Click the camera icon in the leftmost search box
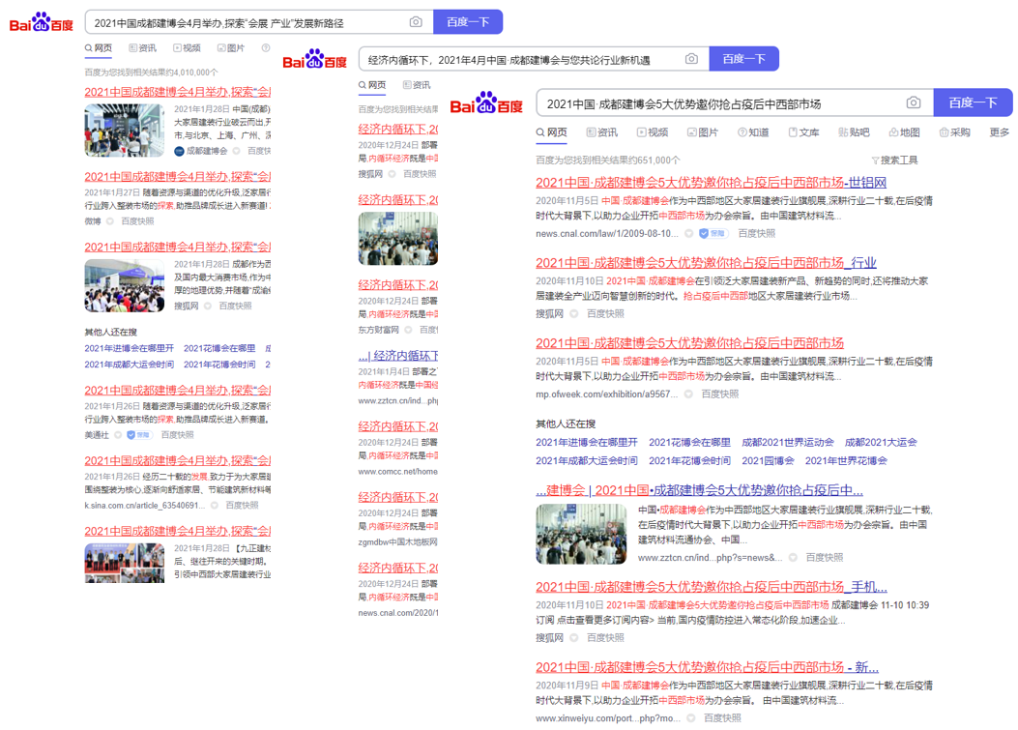 (x=416, y=21)
